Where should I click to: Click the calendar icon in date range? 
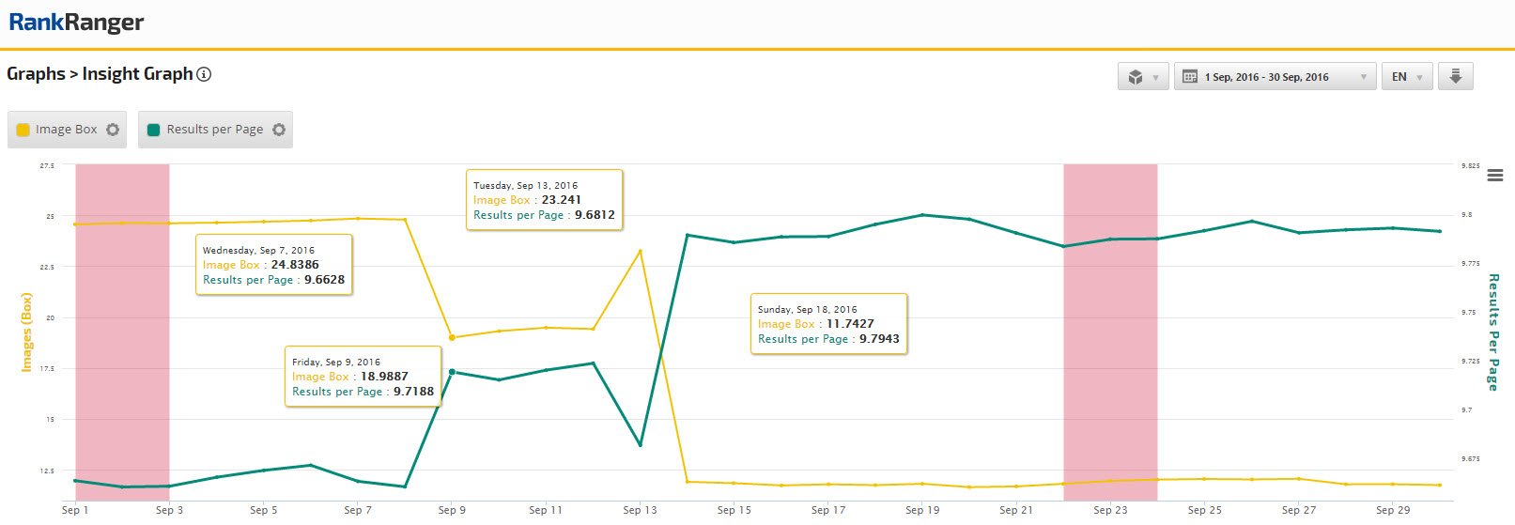pyautogui.click(x=1190, y=77)
